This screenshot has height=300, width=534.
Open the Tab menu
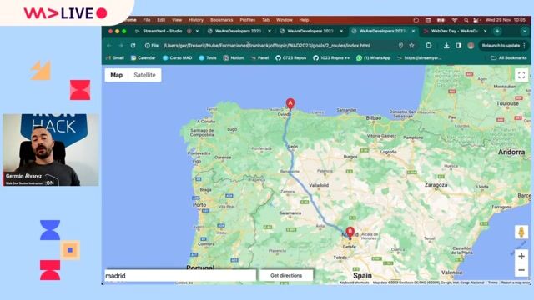click(265, 20)
